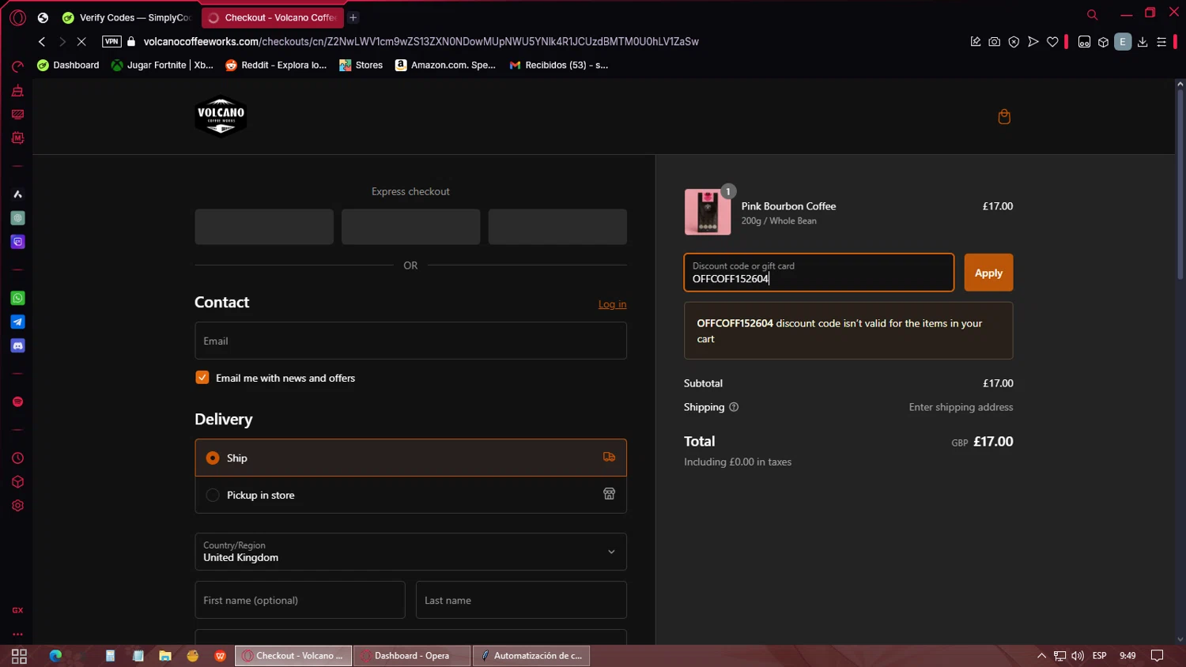Screen dimensions: 1186x667
Task: Open Discord in the sidebar
Action: pos(17,345)
